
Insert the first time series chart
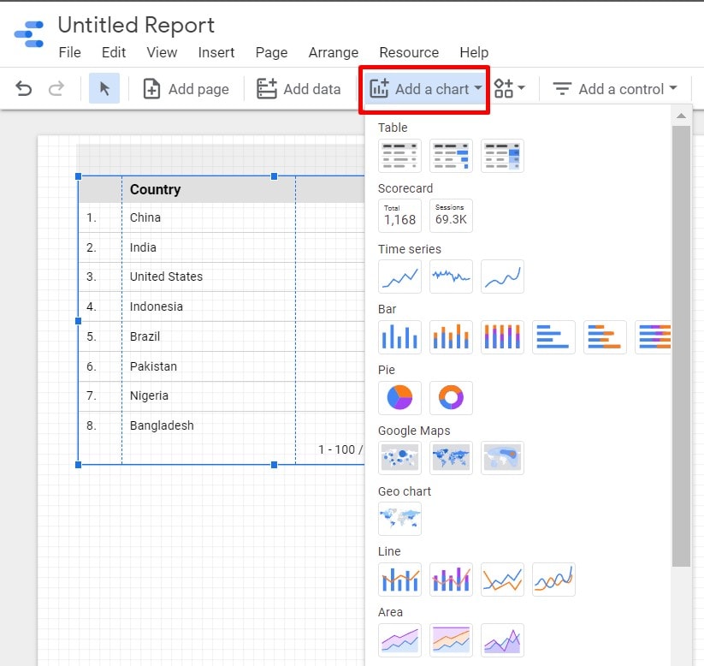[x=399, y=277]
